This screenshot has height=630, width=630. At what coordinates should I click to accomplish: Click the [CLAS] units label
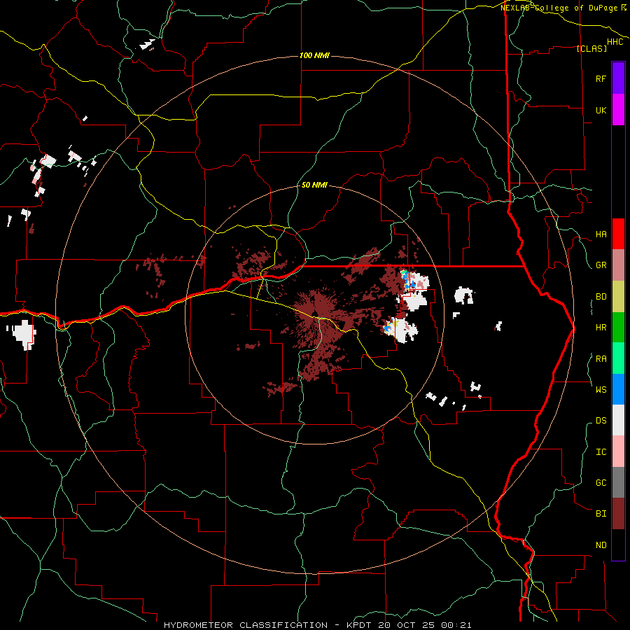[591, 48]
